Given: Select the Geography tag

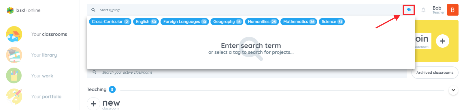Looking at the screenshot, I should click(227, 22).
